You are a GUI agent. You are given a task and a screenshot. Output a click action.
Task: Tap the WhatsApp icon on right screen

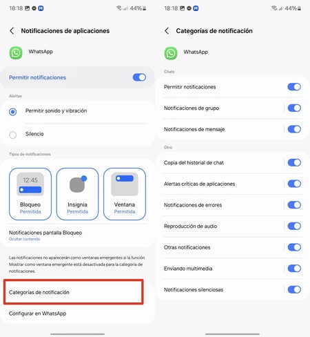(171, 53)
